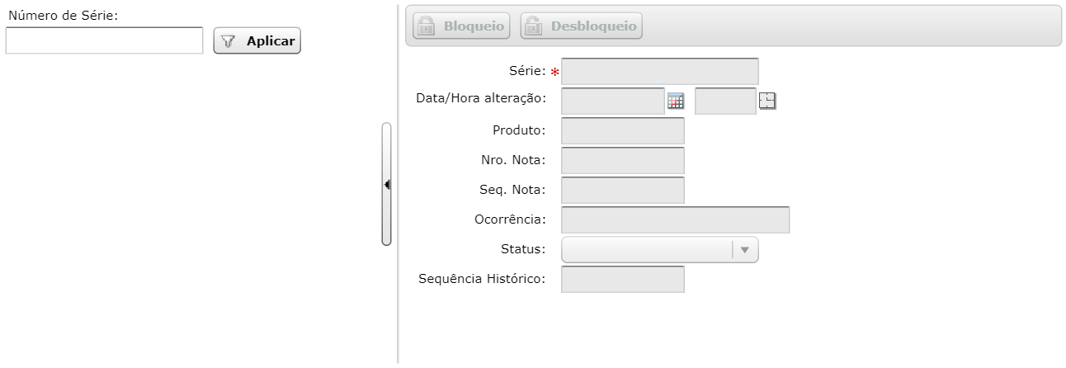Collapse the left panel using splitter arrow
This screenshot has width=1066, height=368.
pos(386,184)
